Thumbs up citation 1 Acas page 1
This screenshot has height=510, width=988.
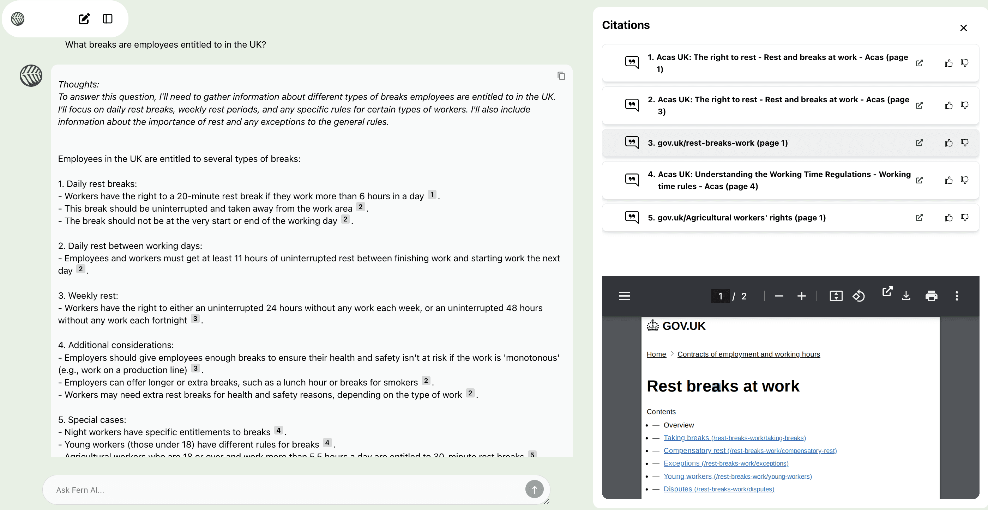948,63
